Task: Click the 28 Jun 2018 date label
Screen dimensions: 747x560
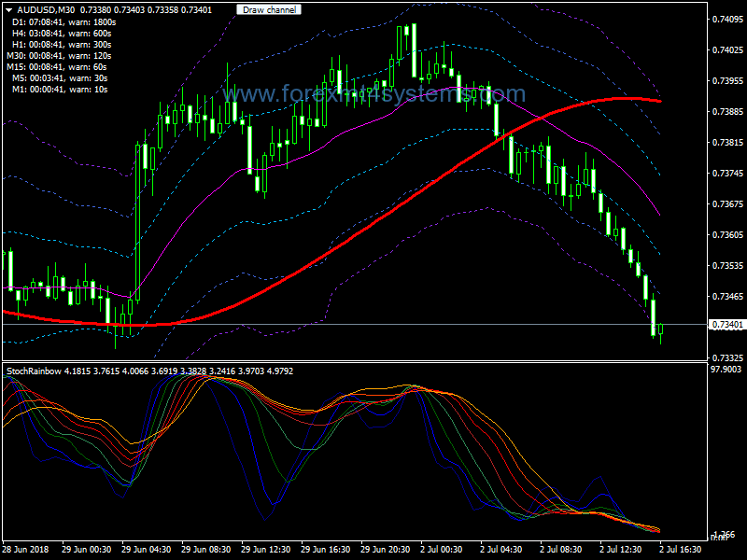Action: point(27,550)
